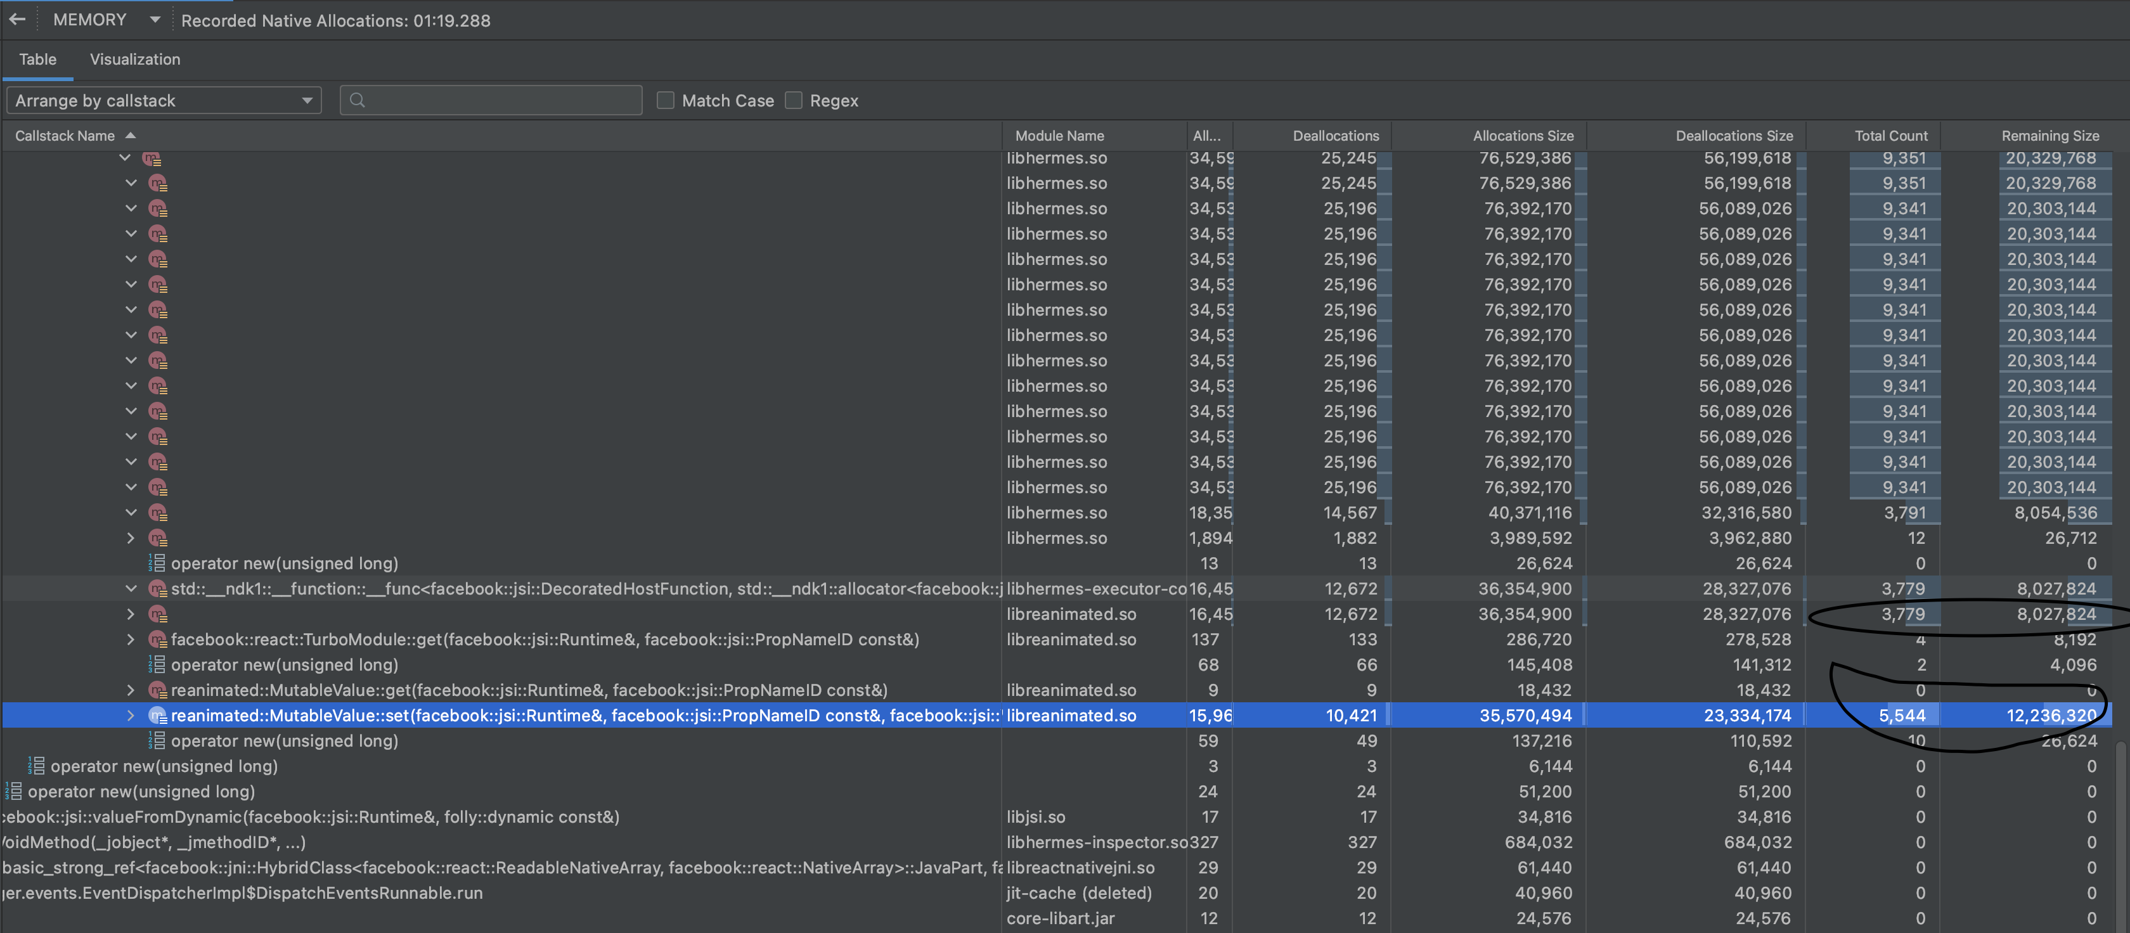The width and height of the screenshot is (2130, 933).
Task: Collapse the DecoratedHostFunction row
Action: (131, 589)
